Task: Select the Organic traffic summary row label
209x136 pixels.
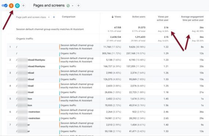Action: (x=25, y=39)
